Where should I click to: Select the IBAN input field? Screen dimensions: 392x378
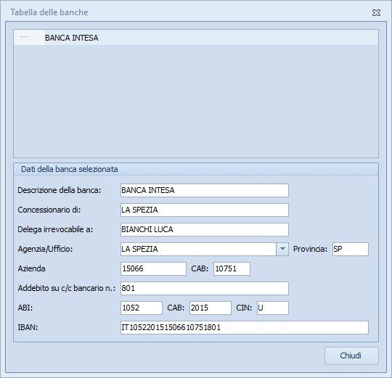tap(244, 327)
